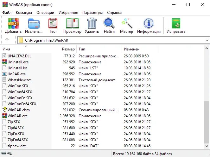This screenshot has width=210, height=157.
Task: Select the WinConEn64.SFX file name
Action: 22,104
